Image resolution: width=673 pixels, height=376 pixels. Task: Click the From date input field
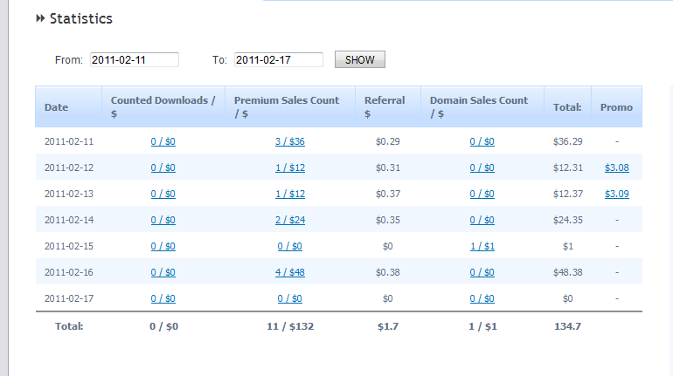(x=134, y=60)
